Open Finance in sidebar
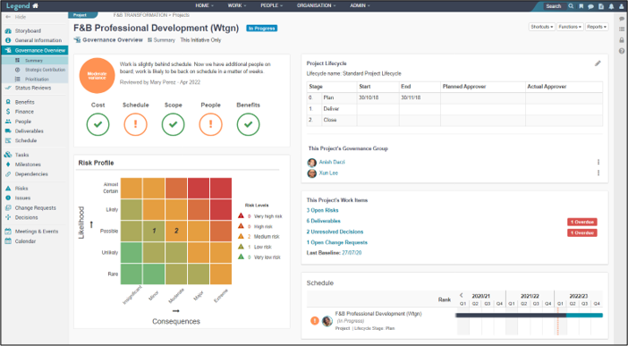This screenshot has height=346, width=628. pos(24,112)
